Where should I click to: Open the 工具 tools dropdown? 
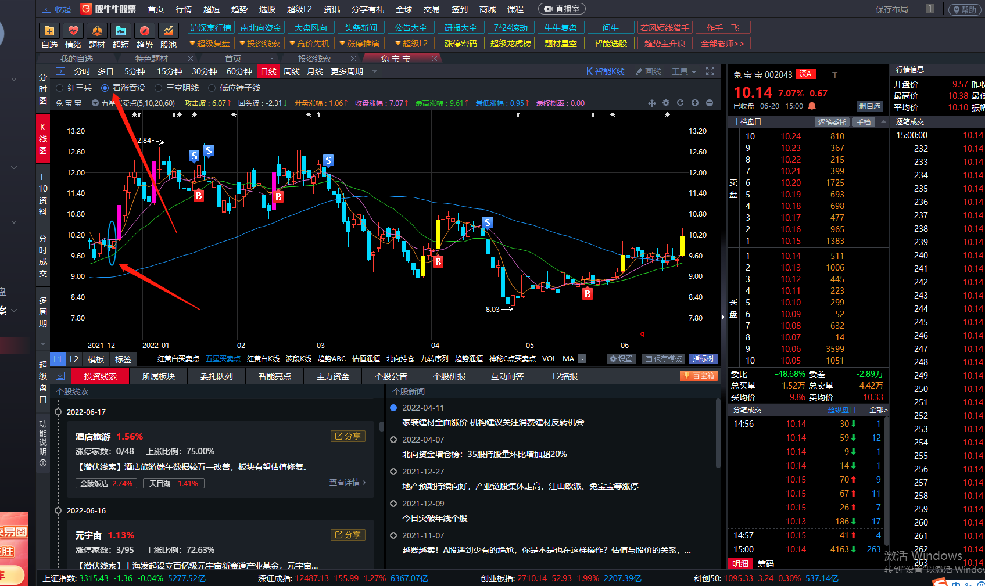pyautogui.click(x=684, y=71)
